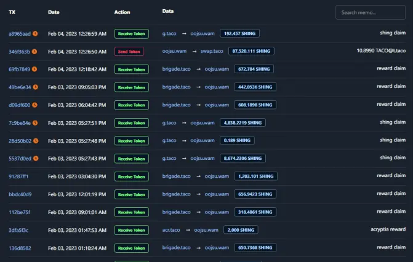Screen dimensions: 413x262
Task: Click the Action column header
Action: pos(122,12)
